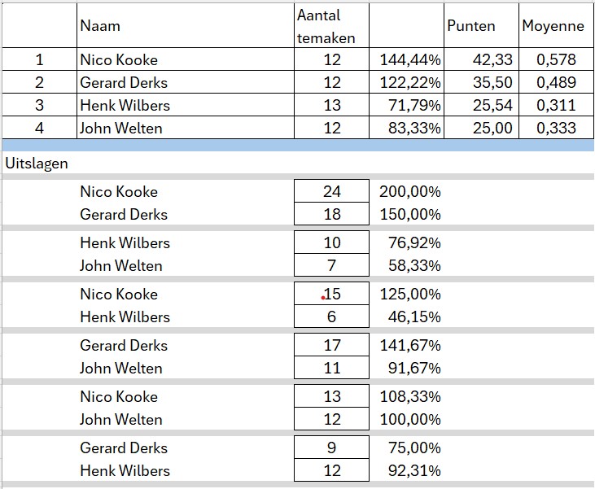595x489 pixels.
Task: Select the moyenne value 0,489
Action: (556, 82)
